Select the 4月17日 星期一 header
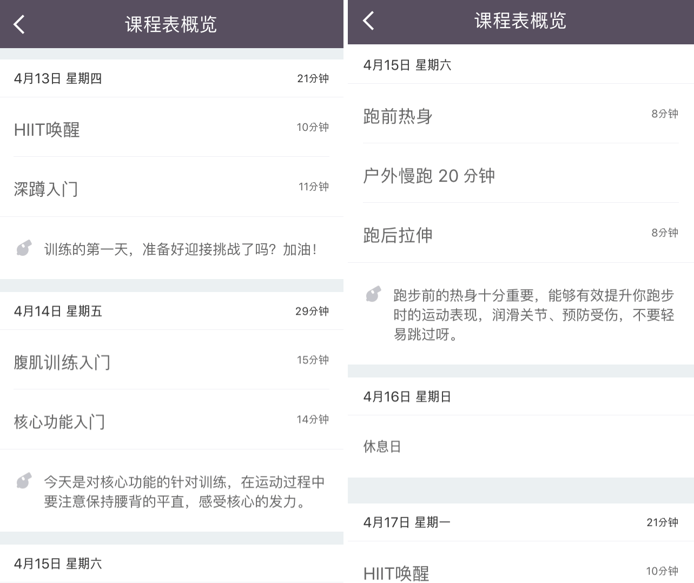 (x=521, y=522)
